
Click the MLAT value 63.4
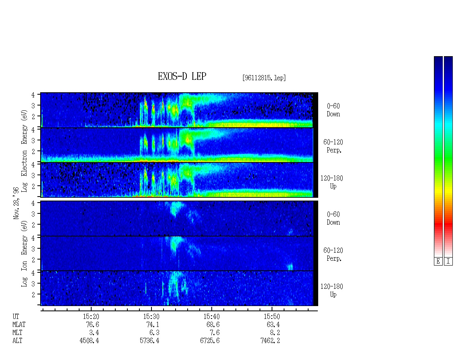(x=273, y=325)
